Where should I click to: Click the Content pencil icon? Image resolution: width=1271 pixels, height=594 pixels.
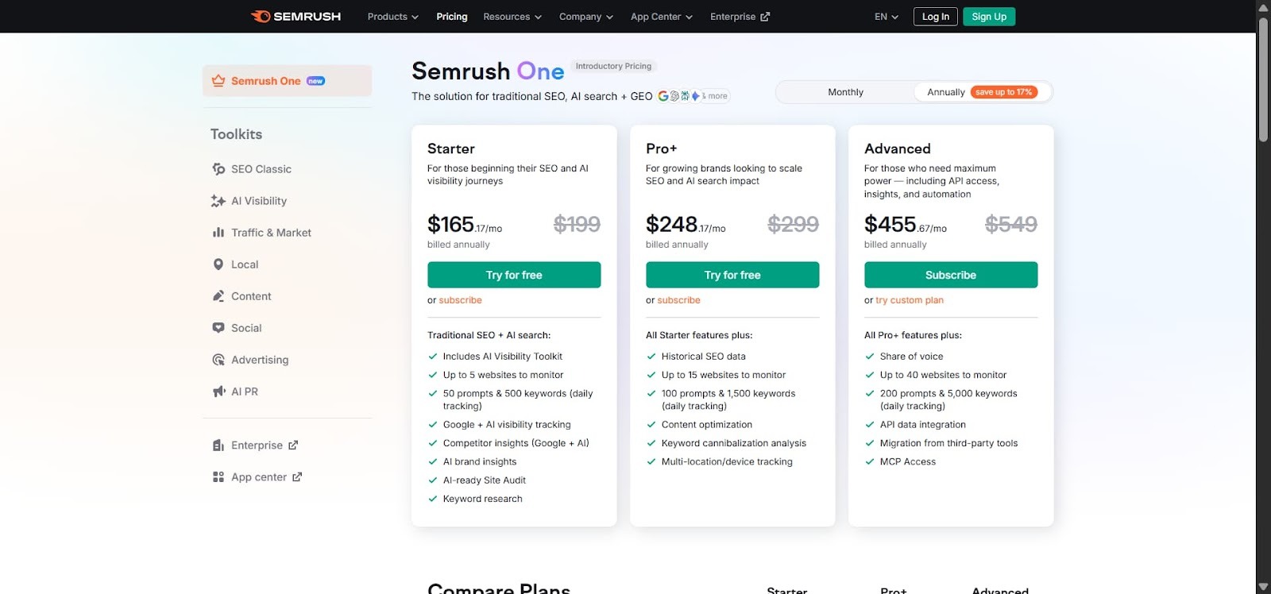[218, 296]
